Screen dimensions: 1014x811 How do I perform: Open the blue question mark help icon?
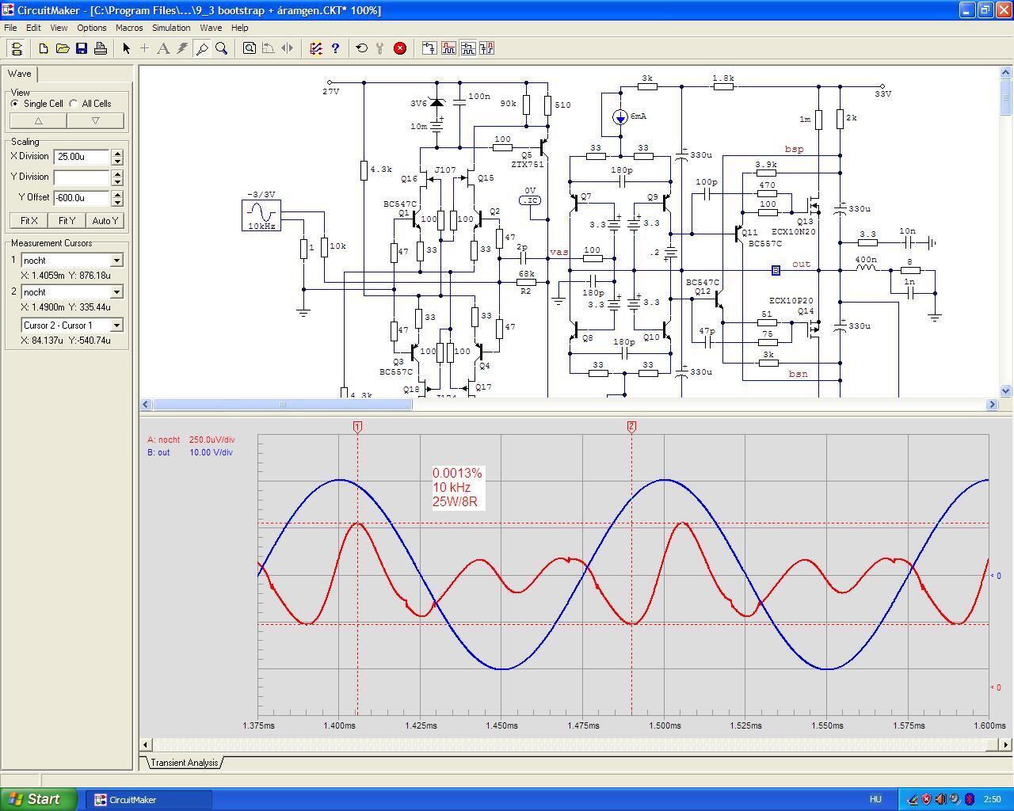tap(335, 48)
